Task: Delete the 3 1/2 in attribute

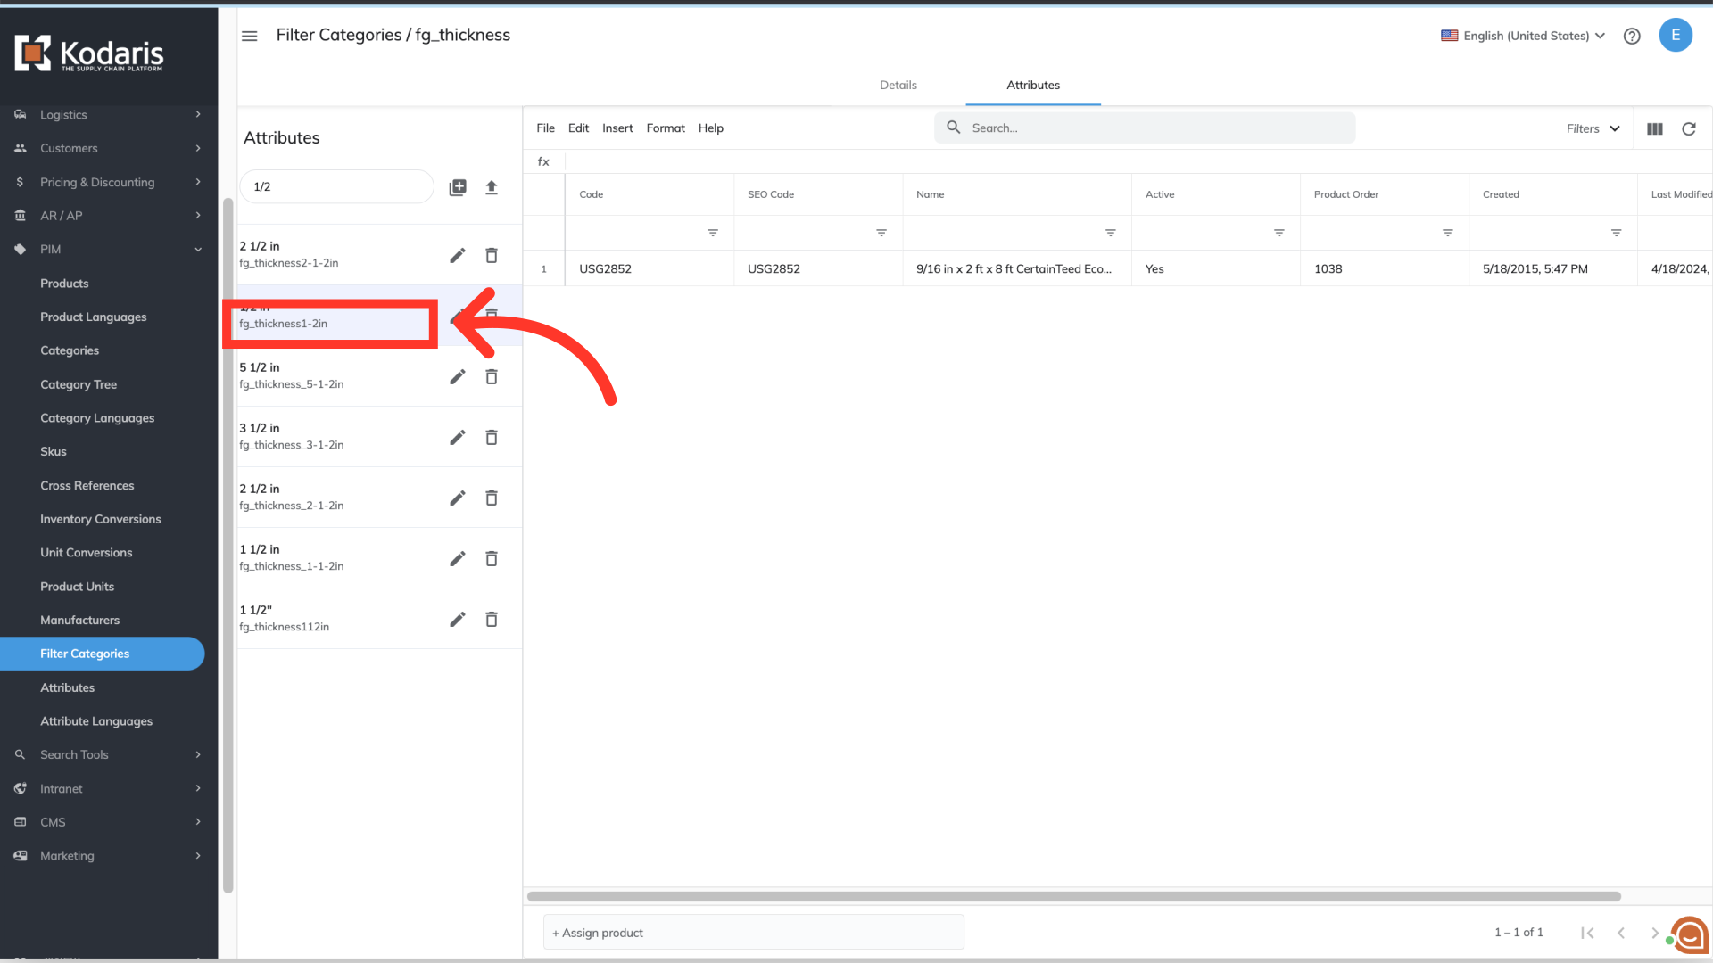Action: [x=492, y=438]
